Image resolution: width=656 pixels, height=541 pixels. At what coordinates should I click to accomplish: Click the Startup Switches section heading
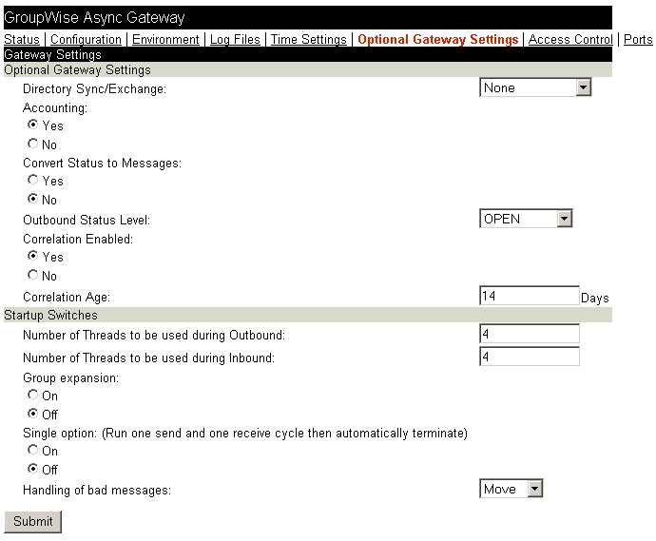[50, 315]
